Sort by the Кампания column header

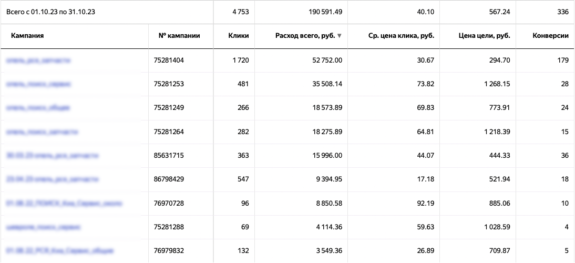(27, 36)
